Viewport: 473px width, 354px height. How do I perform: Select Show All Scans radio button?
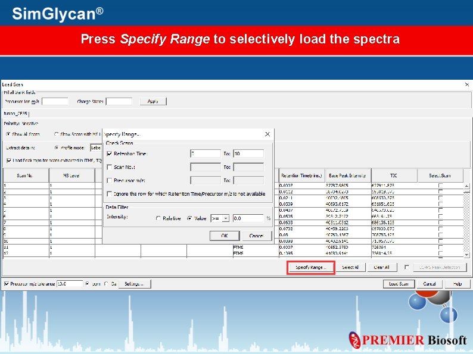point(8,134)
